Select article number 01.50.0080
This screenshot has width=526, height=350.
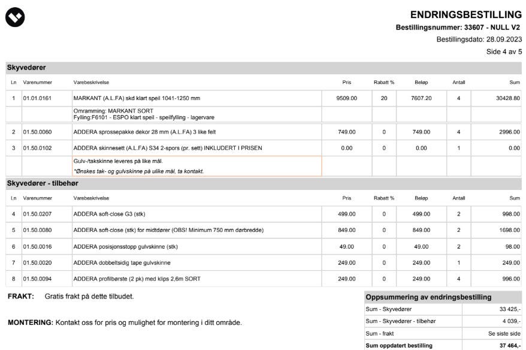coord(37,230)
